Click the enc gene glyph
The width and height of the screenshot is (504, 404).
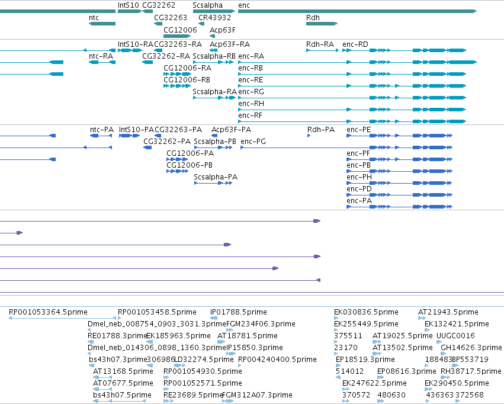pos(357,11)
